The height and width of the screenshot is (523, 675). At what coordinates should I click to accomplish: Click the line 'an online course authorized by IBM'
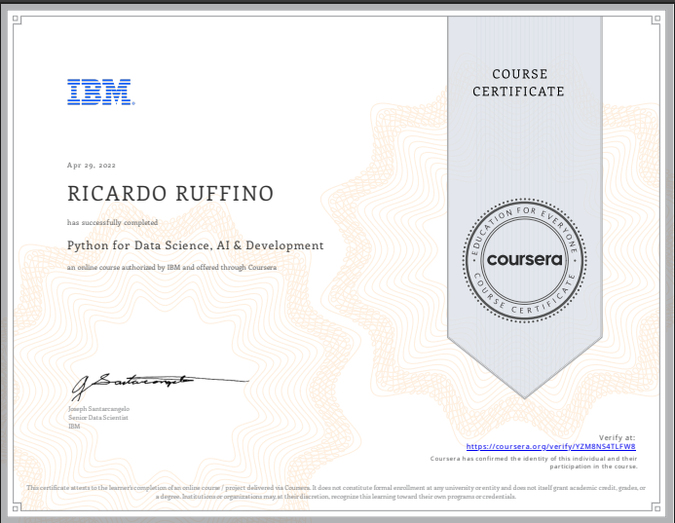point(171,267)
